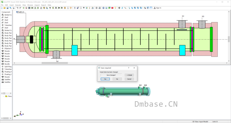
Task: Click the component list scroll-left arrow
Action: 2,94
